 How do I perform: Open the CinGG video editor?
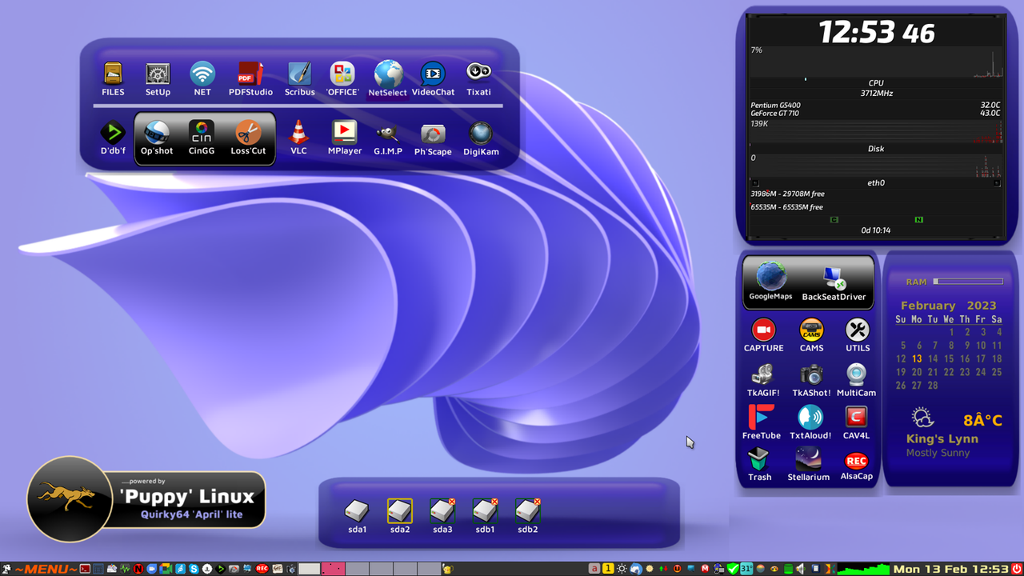pos(201,134)
